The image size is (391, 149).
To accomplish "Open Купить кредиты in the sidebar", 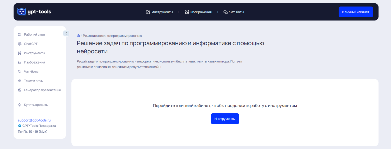I will 36,105.
